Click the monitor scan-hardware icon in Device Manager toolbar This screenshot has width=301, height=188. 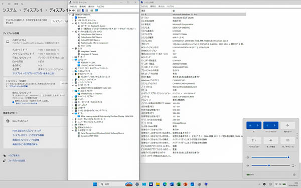coord(96,11)
